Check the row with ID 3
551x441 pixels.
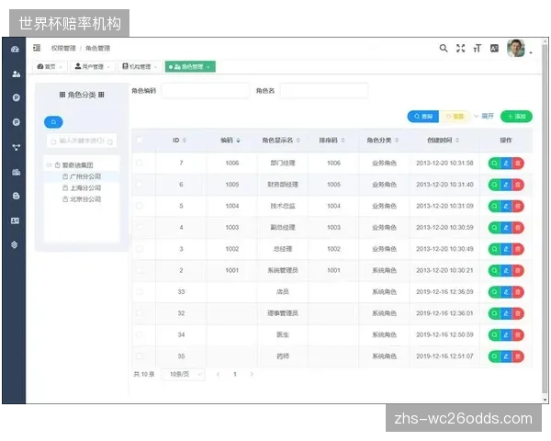140,249
